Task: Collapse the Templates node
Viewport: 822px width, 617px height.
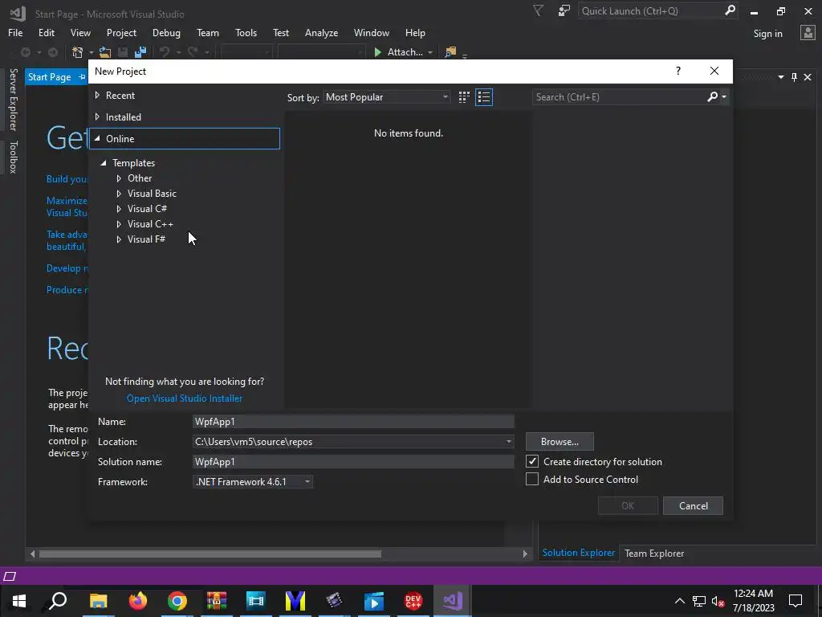Action: (104, 162)
